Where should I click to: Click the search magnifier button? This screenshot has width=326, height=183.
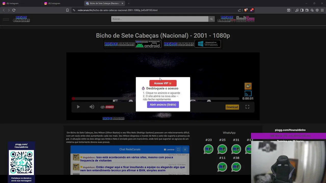tap(211, 19)
